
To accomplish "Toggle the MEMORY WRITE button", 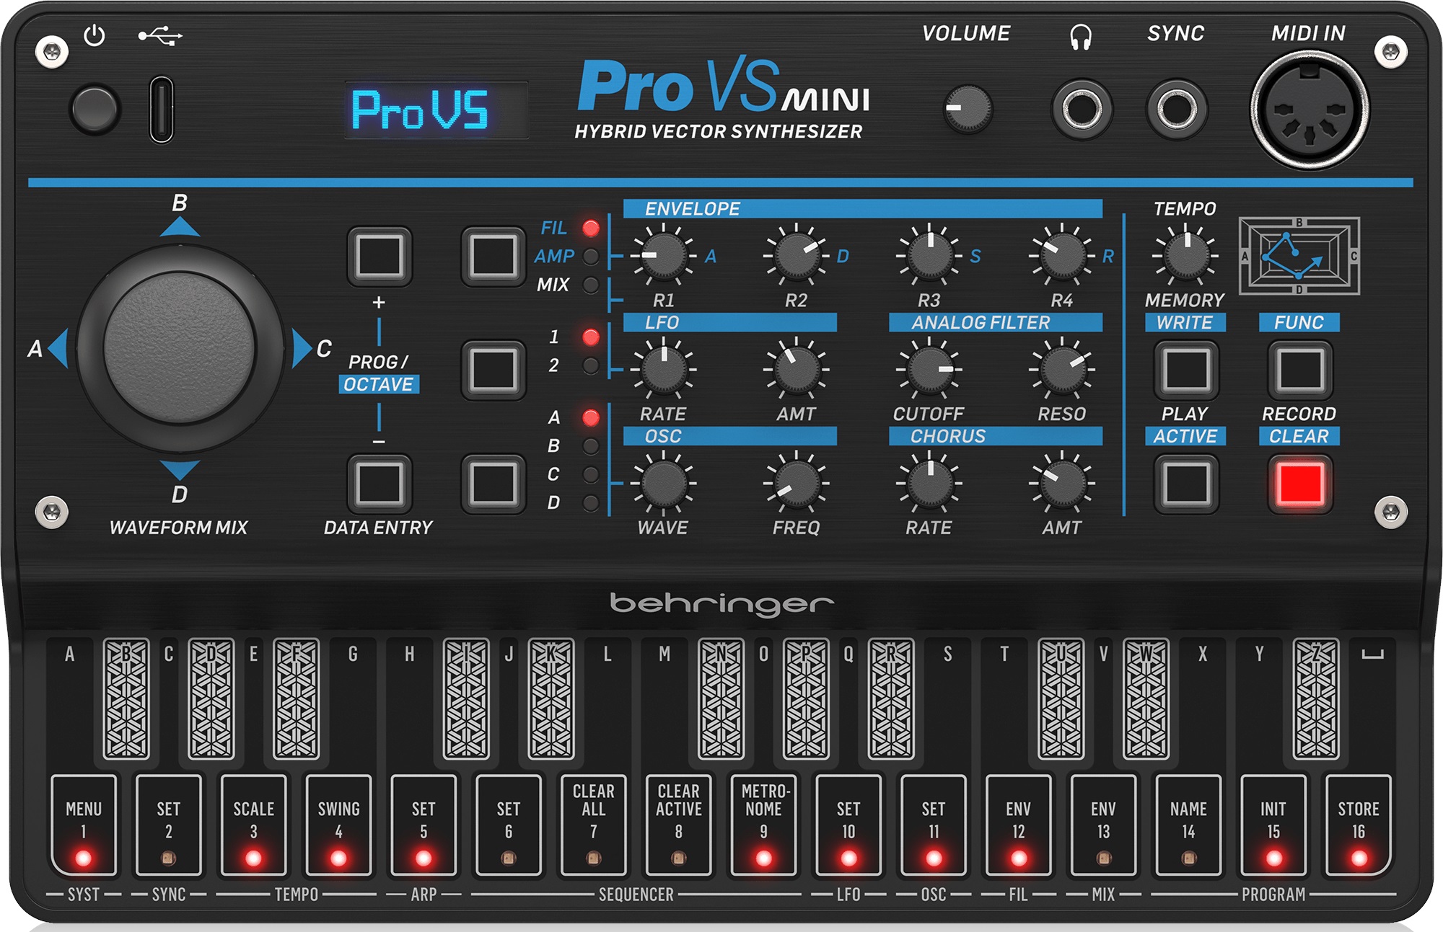I will 1185,369.
